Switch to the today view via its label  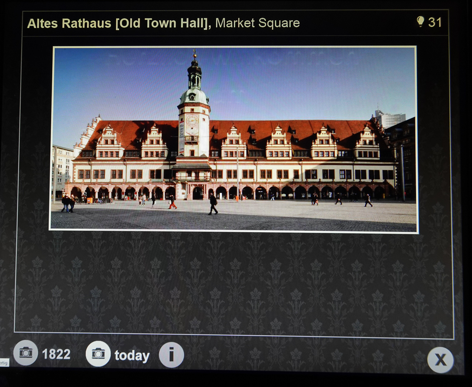(132, 355)
